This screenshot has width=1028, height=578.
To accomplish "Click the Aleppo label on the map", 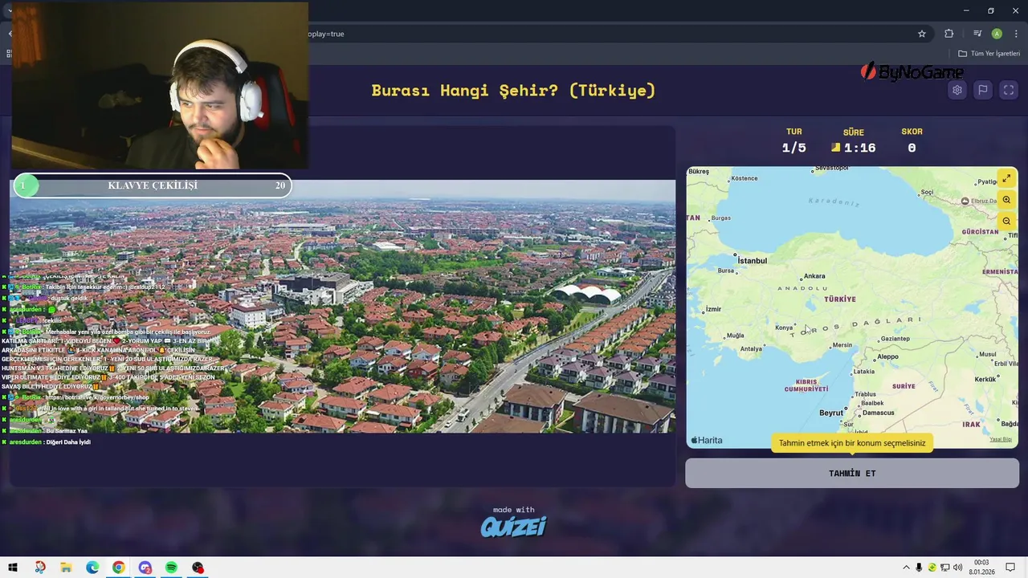I will tap(887, 356).
